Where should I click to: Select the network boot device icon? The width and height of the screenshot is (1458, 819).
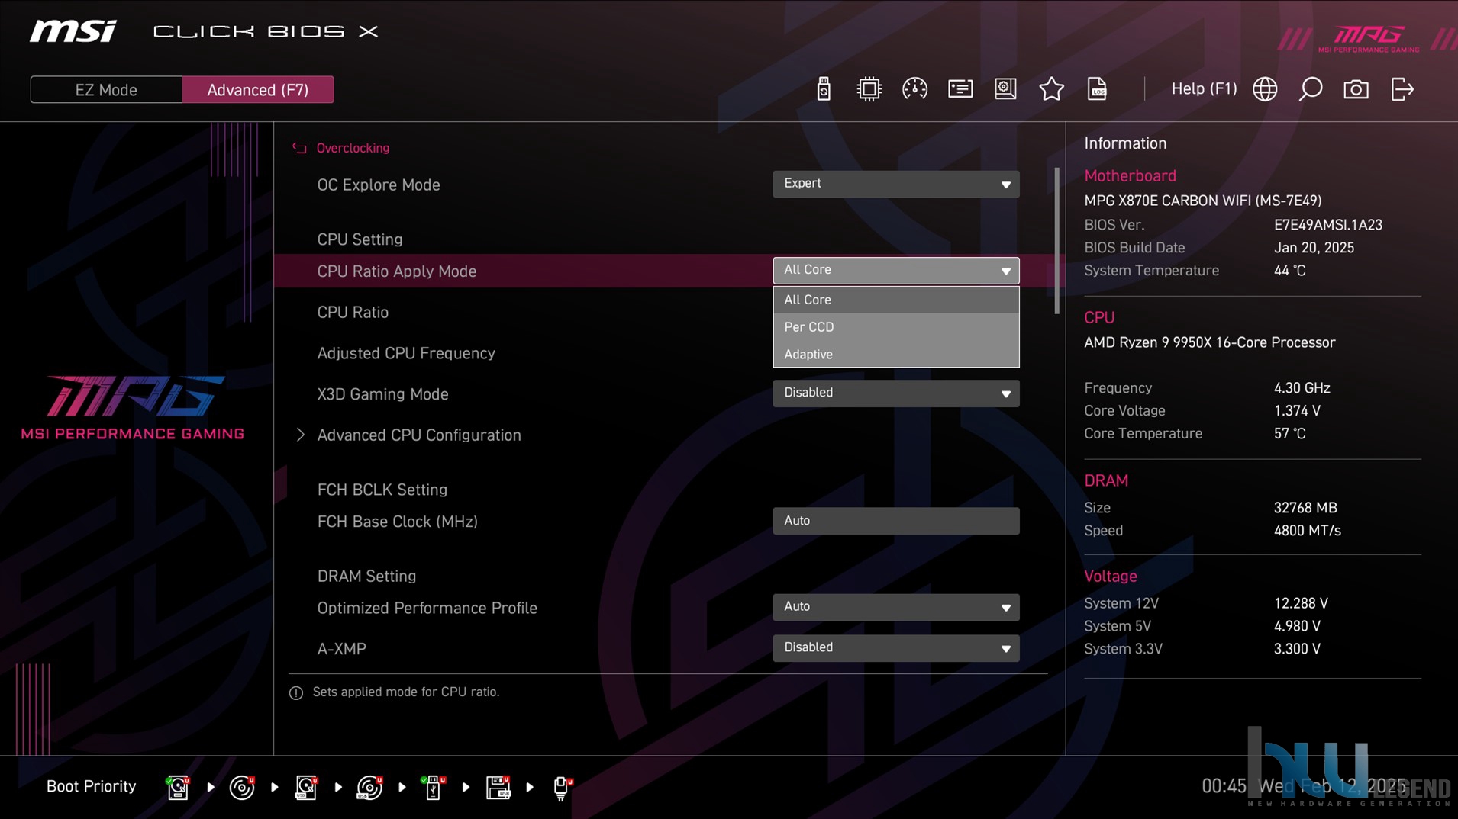[562, 787]
